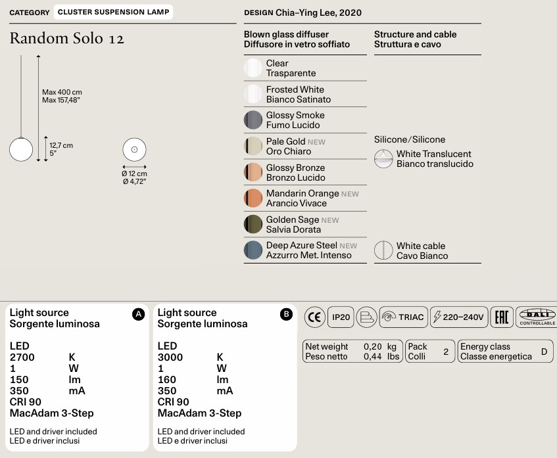Click the circled B light source marker
The width and height of the screenshot is (557, 458).
286,314
